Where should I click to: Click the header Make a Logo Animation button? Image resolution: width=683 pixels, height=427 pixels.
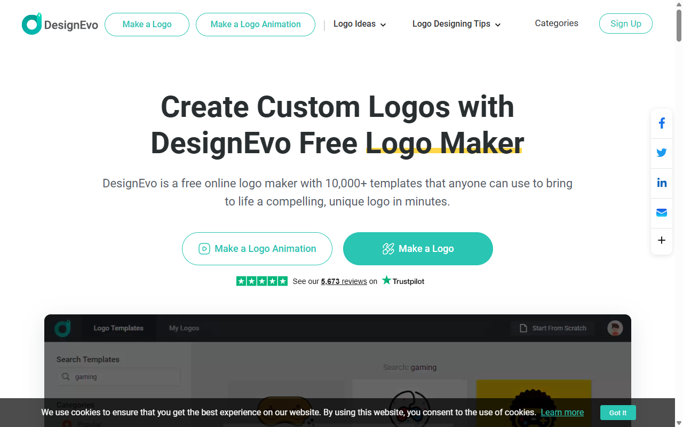pos(256,25)
